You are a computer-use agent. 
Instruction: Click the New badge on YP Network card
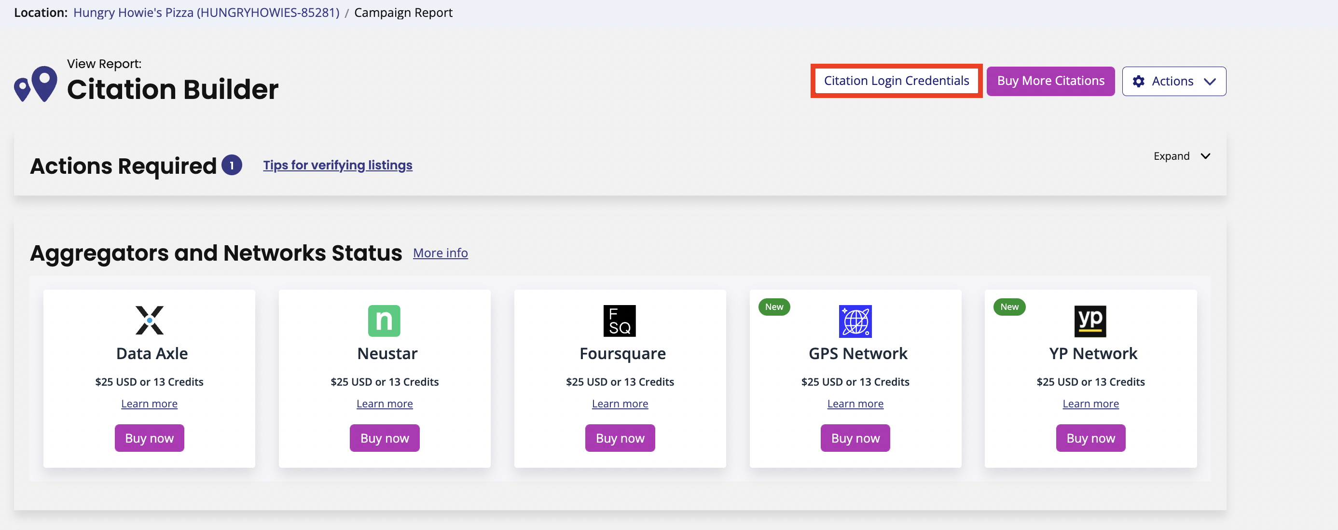click(x=1009, y=307)
